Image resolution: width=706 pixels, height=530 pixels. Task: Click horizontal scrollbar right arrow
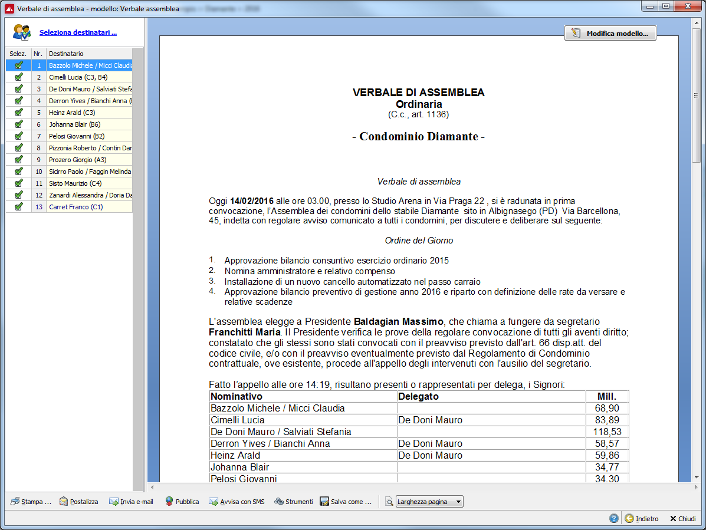click(x=696, y=487)
